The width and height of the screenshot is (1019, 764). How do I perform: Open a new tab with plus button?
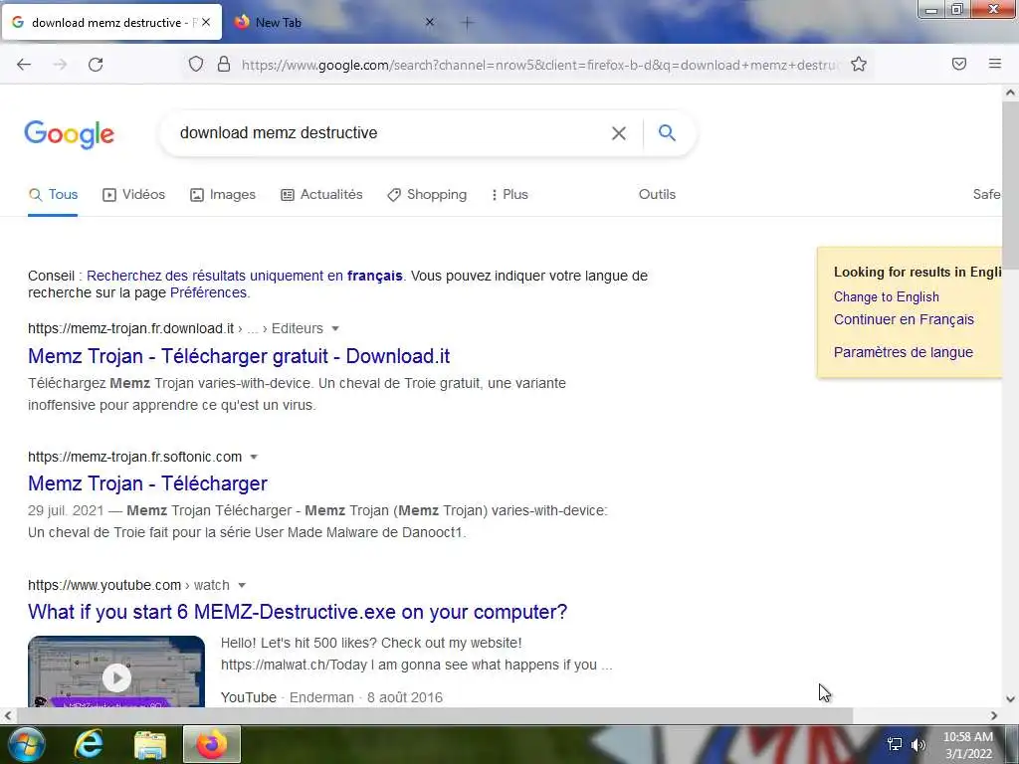[468, 23]
